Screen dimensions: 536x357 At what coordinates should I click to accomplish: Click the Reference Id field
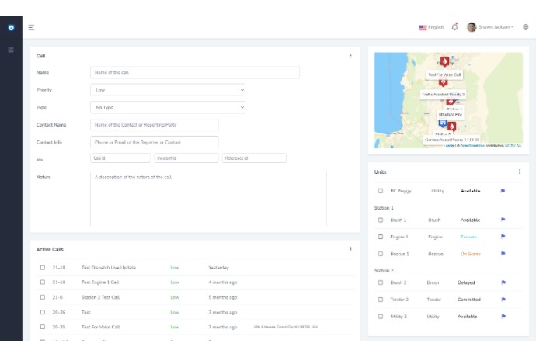point(254,158)
